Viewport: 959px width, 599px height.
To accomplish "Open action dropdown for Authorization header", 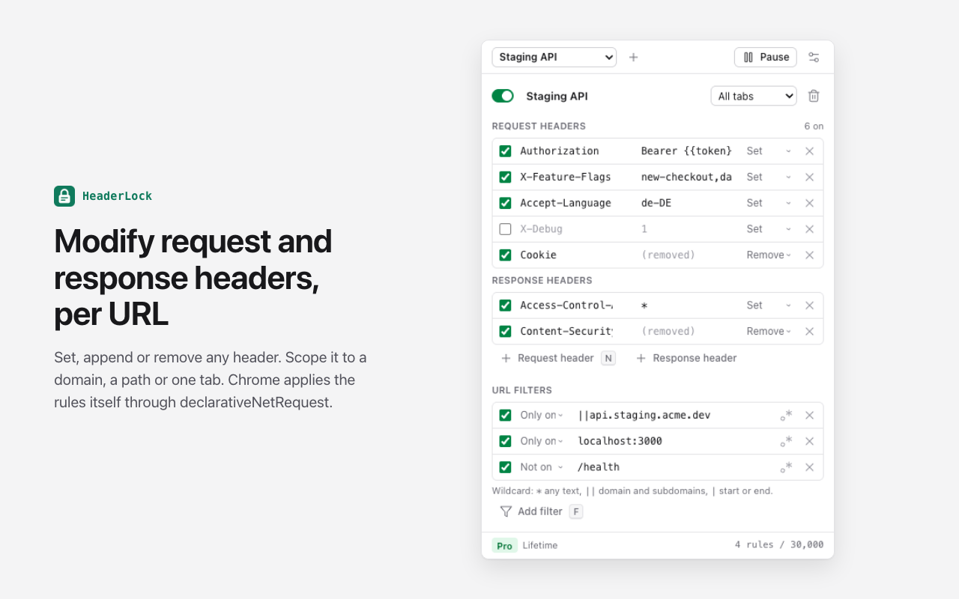I will (x=769, y=151).
